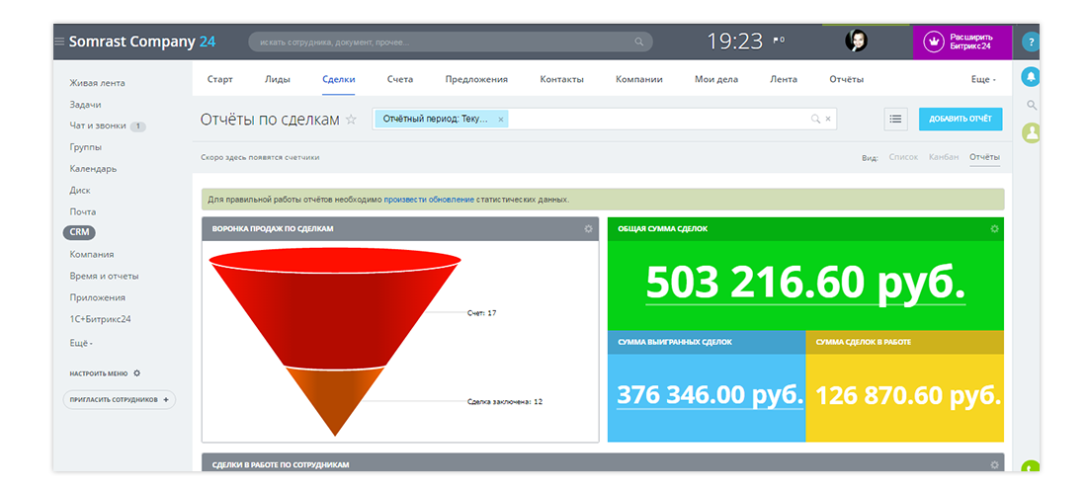Click the user profile avatar in header
The height and width of the screenshot is (494, 1087).
(857, 41)
